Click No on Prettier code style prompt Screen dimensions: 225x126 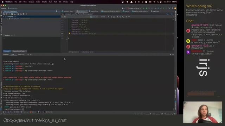[x=172, y=14]
